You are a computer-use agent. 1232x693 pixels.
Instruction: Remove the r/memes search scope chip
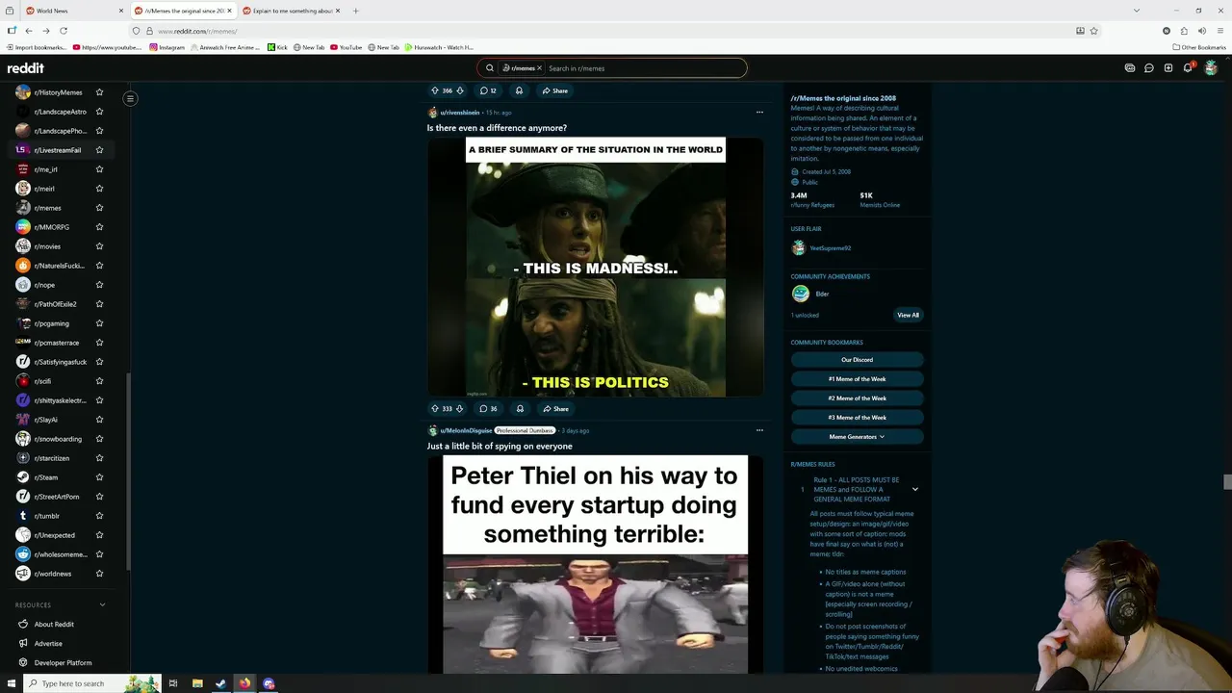[x=539, y=68]
